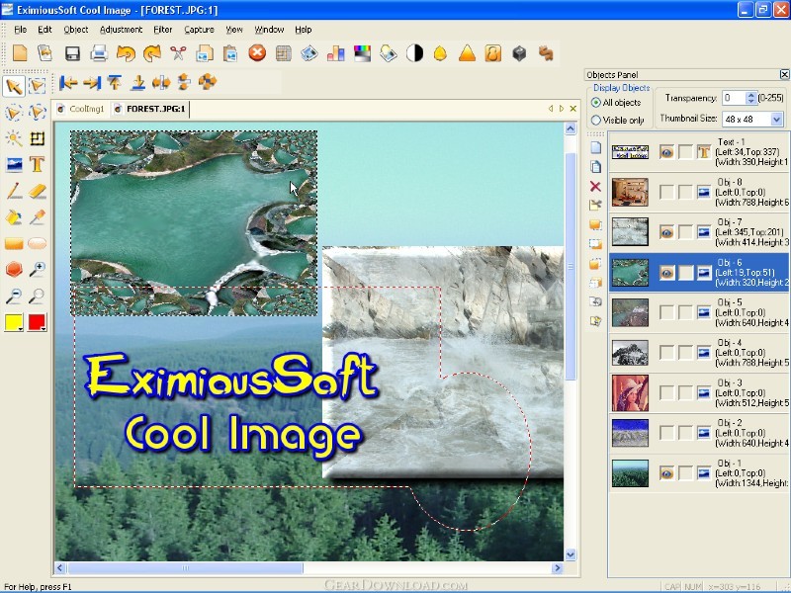Select the Ellipse shape tool
Image resolution: width=791 pixels, height=593 pixels.
(x=37, y=243)
